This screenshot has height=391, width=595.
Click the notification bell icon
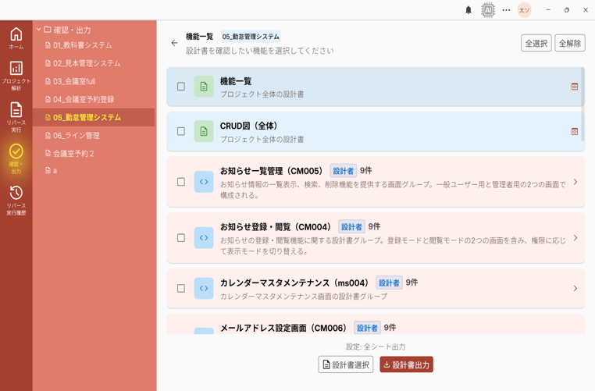(469, 10)
